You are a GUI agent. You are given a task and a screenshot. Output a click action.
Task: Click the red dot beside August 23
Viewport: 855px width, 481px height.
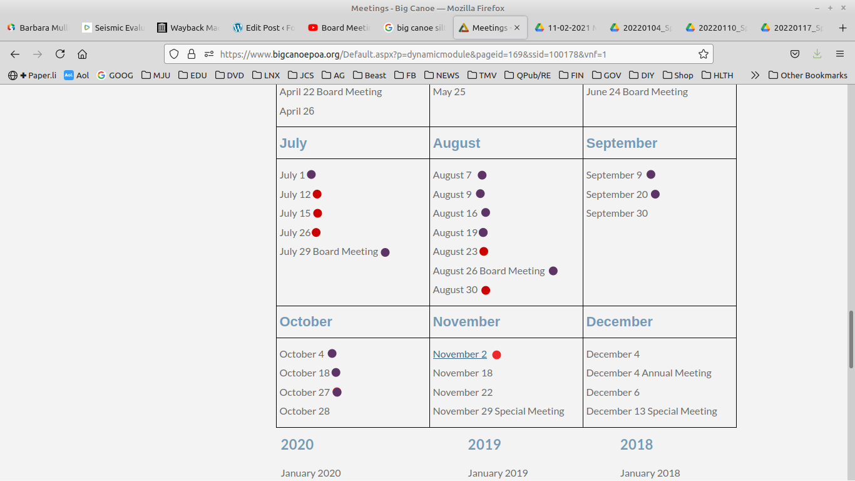click(x=484, y=252)
